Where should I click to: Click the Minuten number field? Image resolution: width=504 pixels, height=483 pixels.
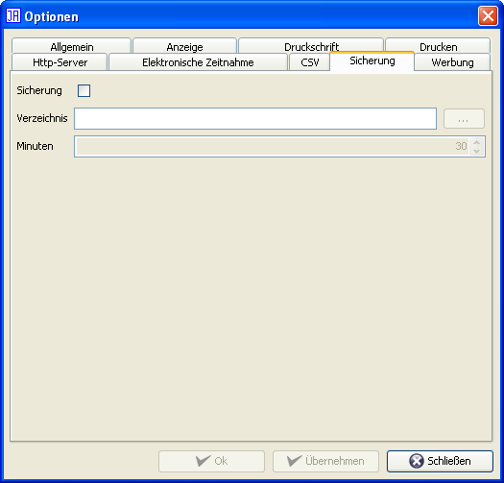(x=273, y=146)
